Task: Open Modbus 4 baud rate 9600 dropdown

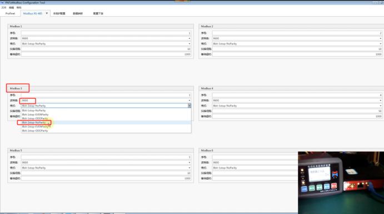Action: click(x=297, y=100)
